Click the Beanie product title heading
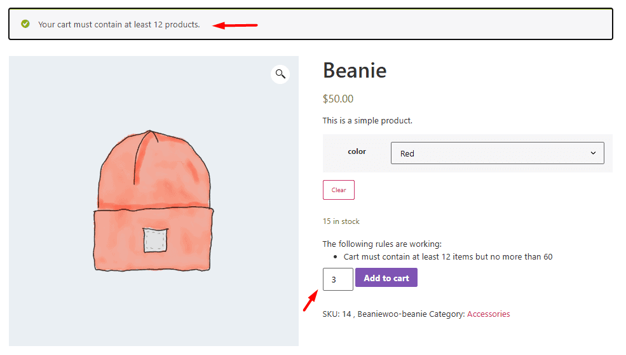Image resolution: width=626 pixels, height=355 pixels. 355,71
